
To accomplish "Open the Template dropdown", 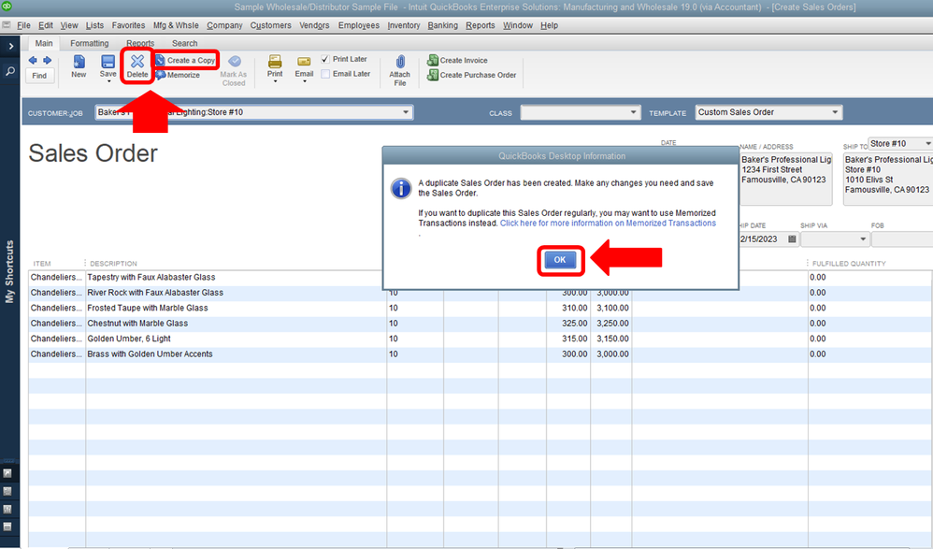I will [835, 112].
